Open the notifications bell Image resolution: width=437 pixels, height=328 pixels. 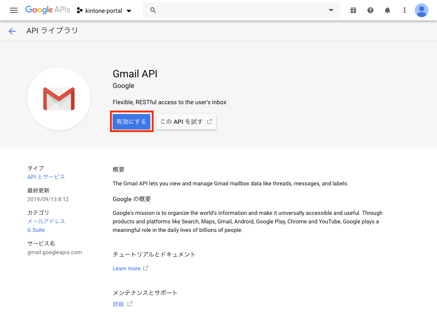click(x=387, y=10)
